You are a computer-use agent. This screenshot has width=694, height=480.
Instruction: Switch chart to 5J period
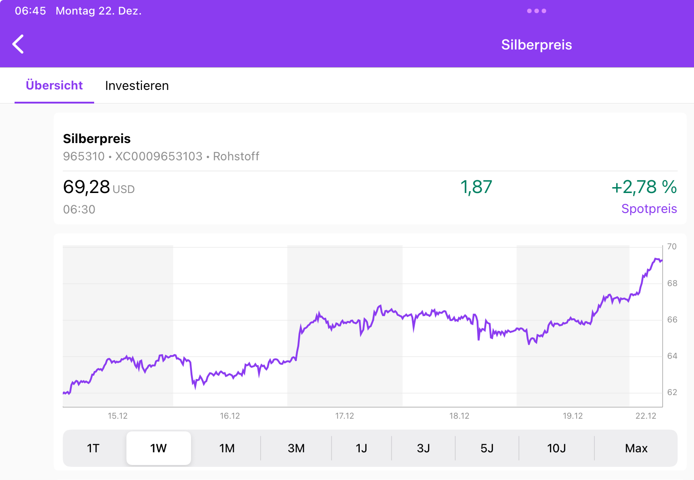487,448
